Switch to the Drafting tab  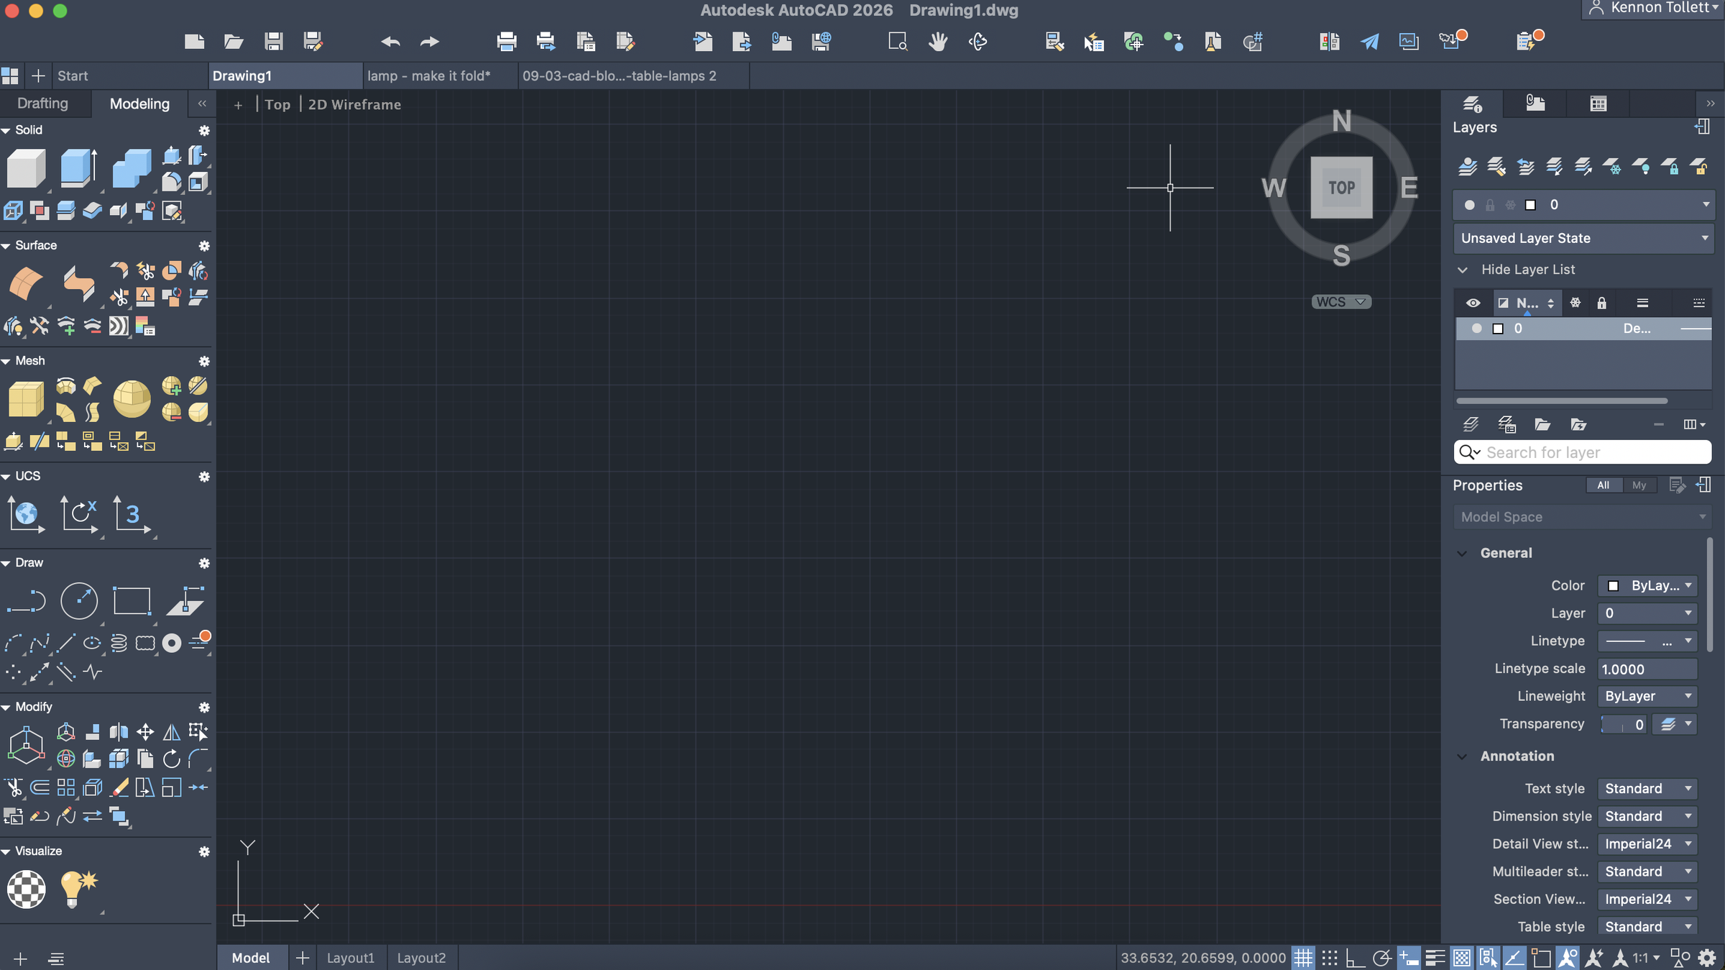[43, 104]
